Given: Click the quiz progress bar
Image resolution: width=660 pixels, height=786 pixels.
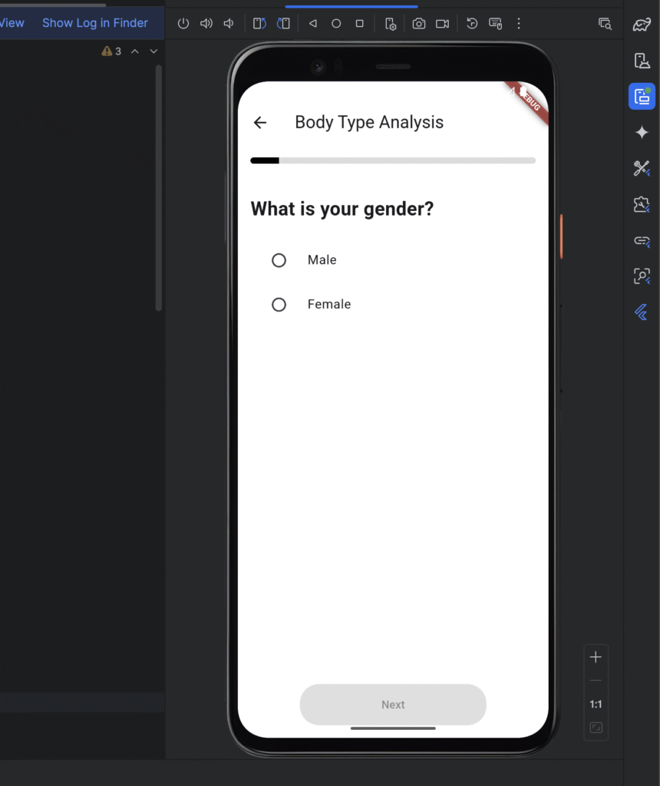Looking at the screenshot, I should (x=393, y=160).
